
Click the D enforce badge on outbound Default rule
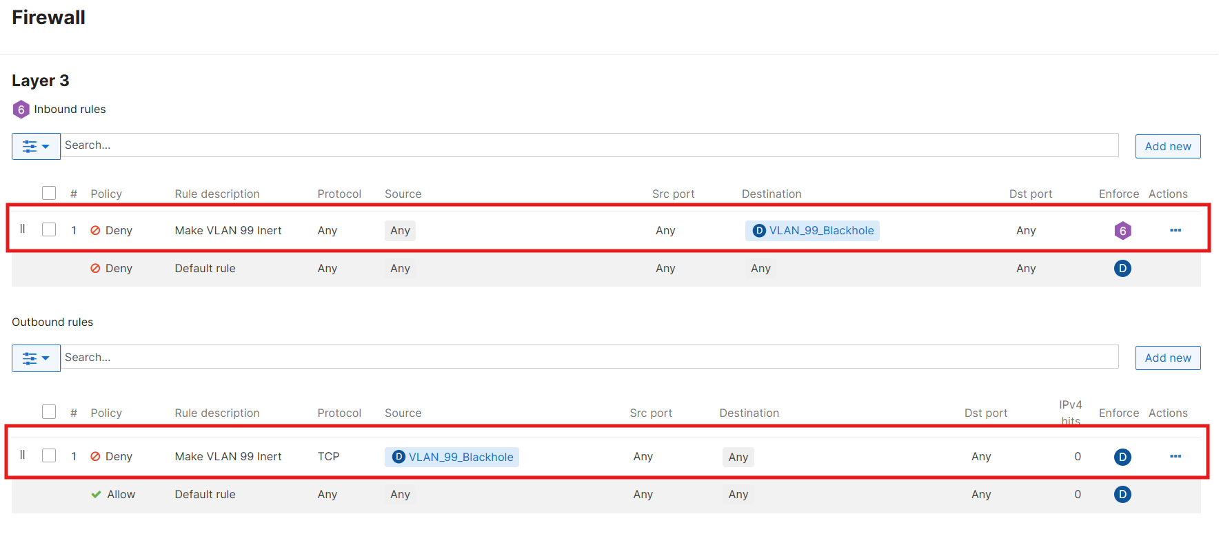[1122, 494]
